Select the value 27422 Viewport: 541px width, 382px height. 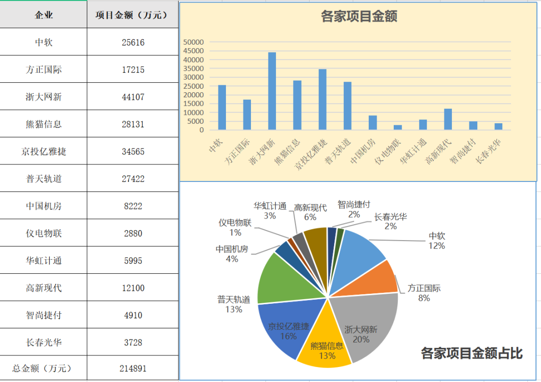133,178
